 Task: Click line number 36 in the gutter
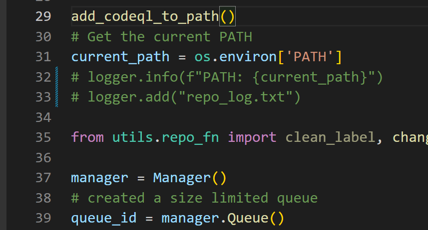[43, 158]
